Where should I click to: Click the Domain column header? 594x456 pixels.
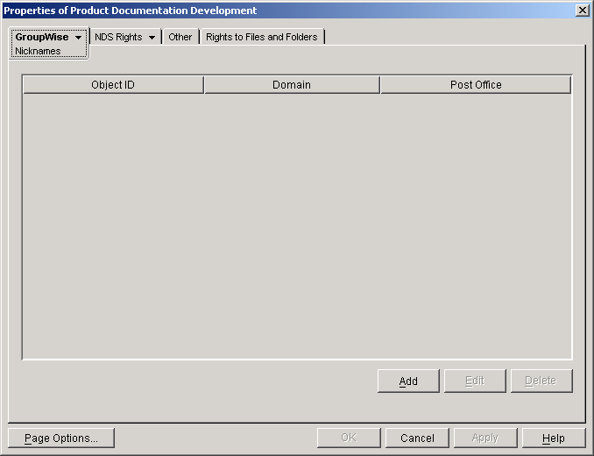(292, 84)
